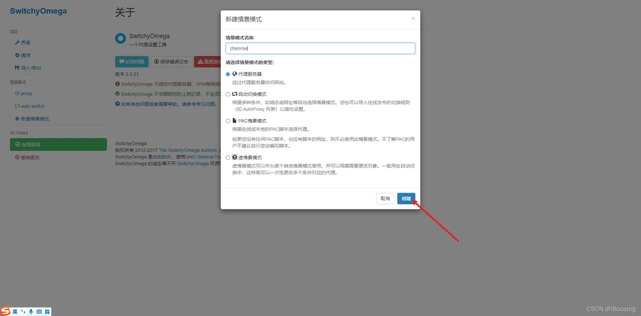
Task: Click the proxy profile globe icon in sidebar
Action: [x=17, y=93]
